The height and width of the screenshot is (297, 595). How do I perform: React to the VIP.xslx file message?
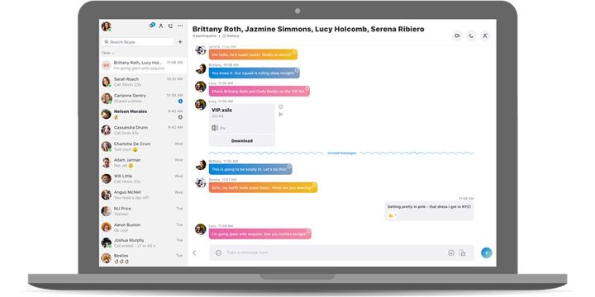click(x=281, y=106)
